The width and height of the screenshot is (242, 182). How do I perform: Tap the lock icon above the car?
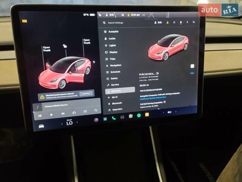(x=65, y=46)
